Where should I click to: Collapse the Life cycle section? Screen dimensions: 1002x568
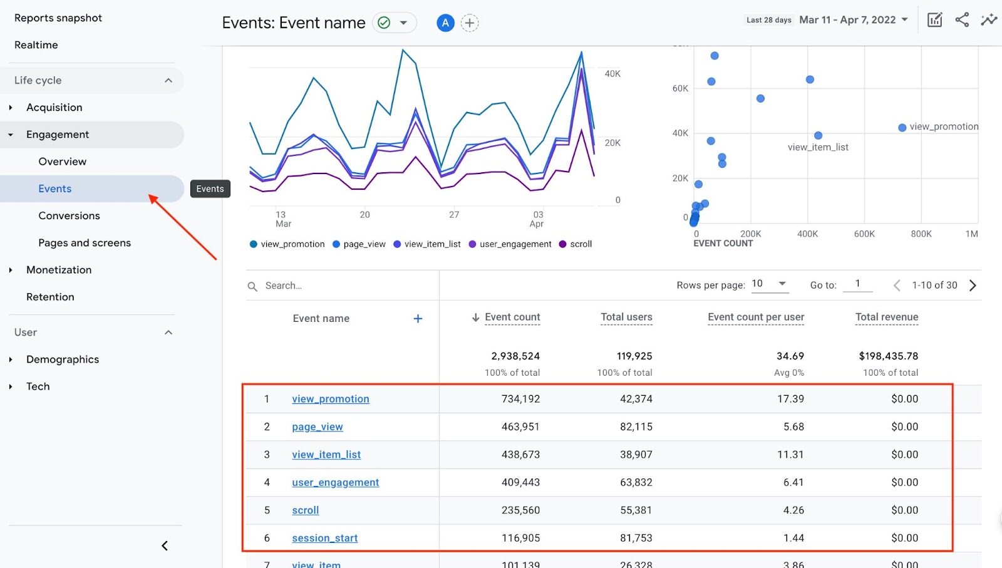(x=168, y=81)
